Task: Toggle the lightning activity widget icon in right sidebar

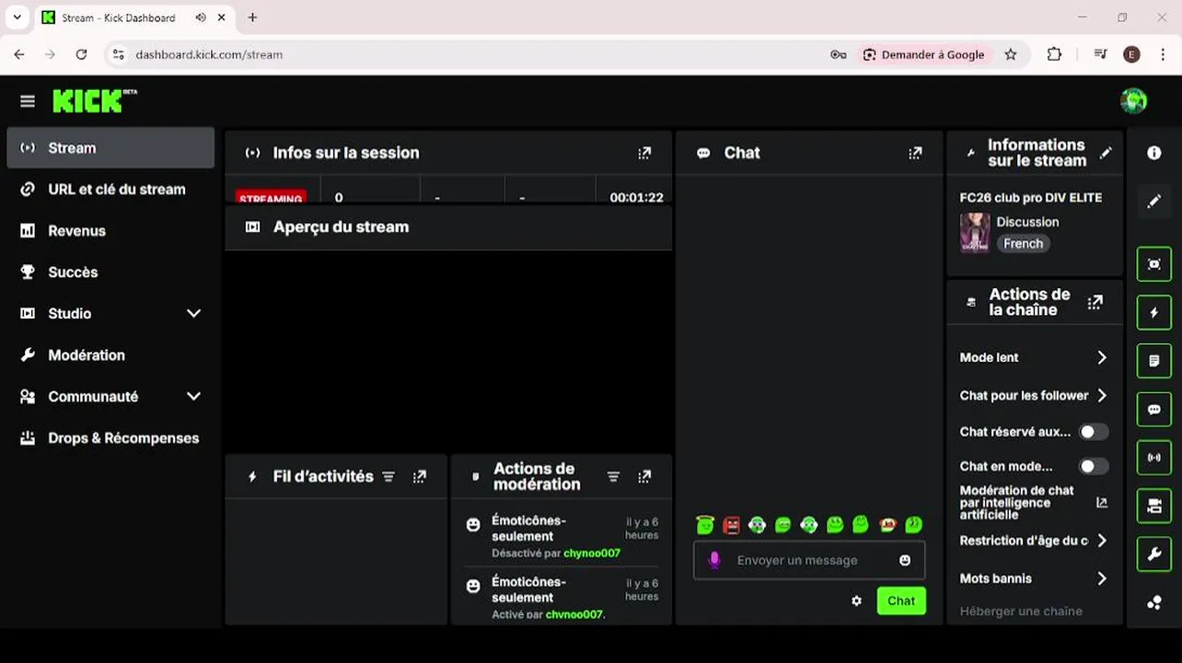Action: pos(1154,312)
